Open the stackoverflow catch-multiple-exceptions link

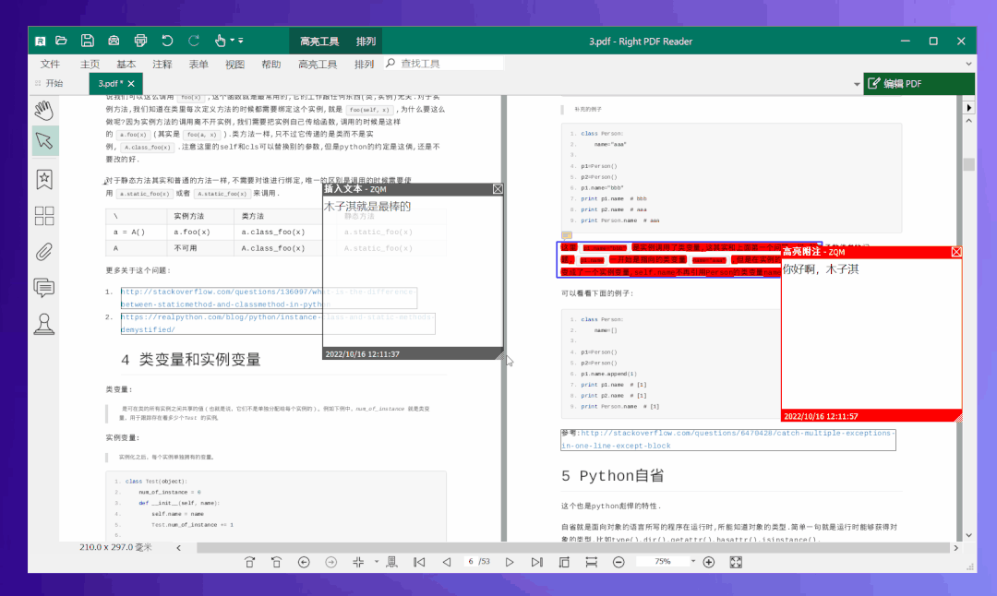(728, 439)
